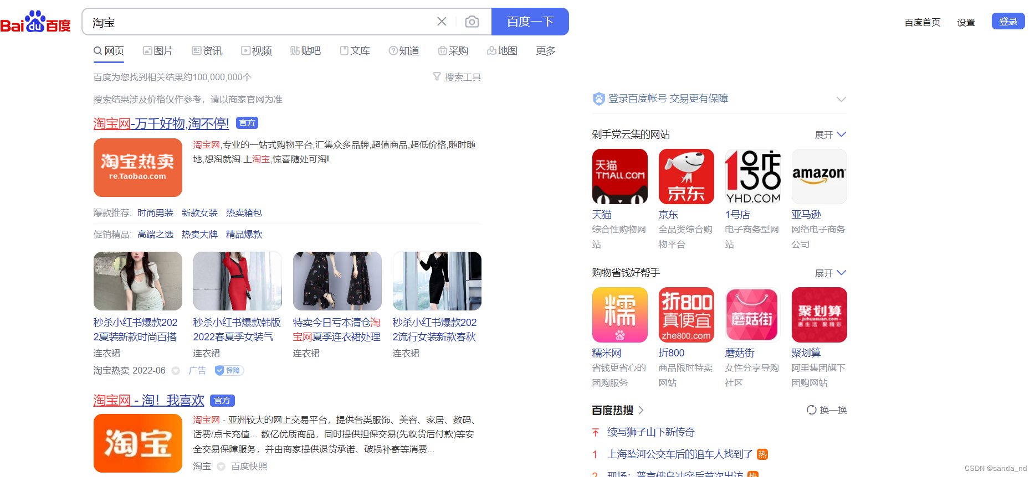Clear the search box with the X icon

coord(442,22)
